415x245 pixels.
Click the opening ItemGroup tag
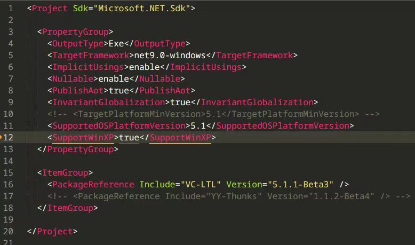pyautogui.click(x=65, y=173)
